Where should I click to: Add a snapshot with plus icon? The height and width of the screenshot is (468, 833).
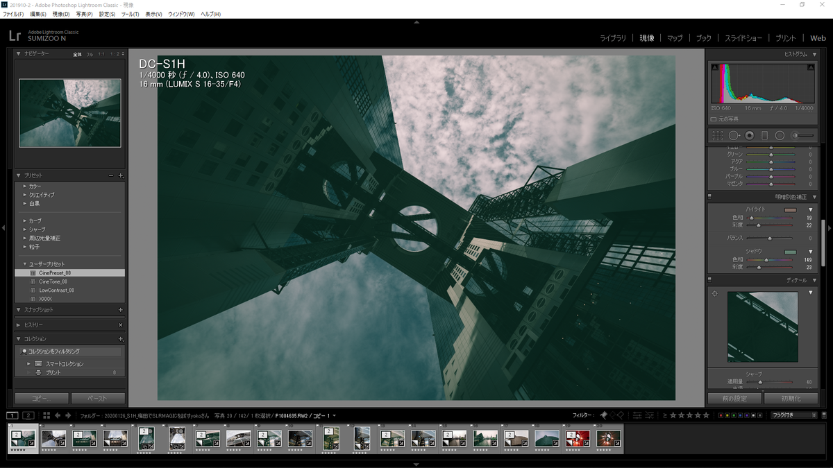pos(121,310)
